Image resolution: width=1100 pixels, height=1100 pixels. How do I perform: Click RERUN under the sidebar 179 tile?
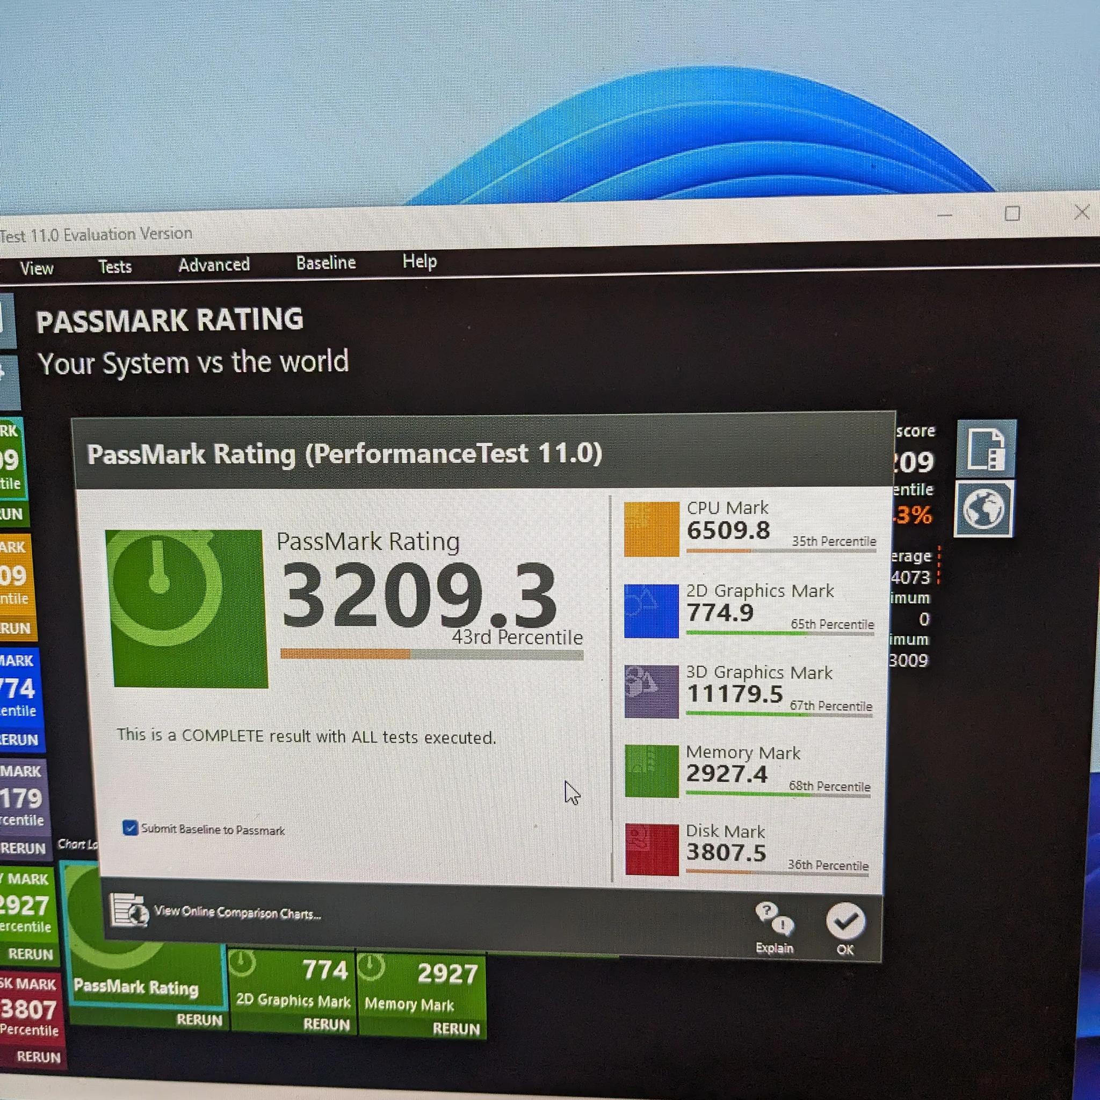click(x=23, y=848)
